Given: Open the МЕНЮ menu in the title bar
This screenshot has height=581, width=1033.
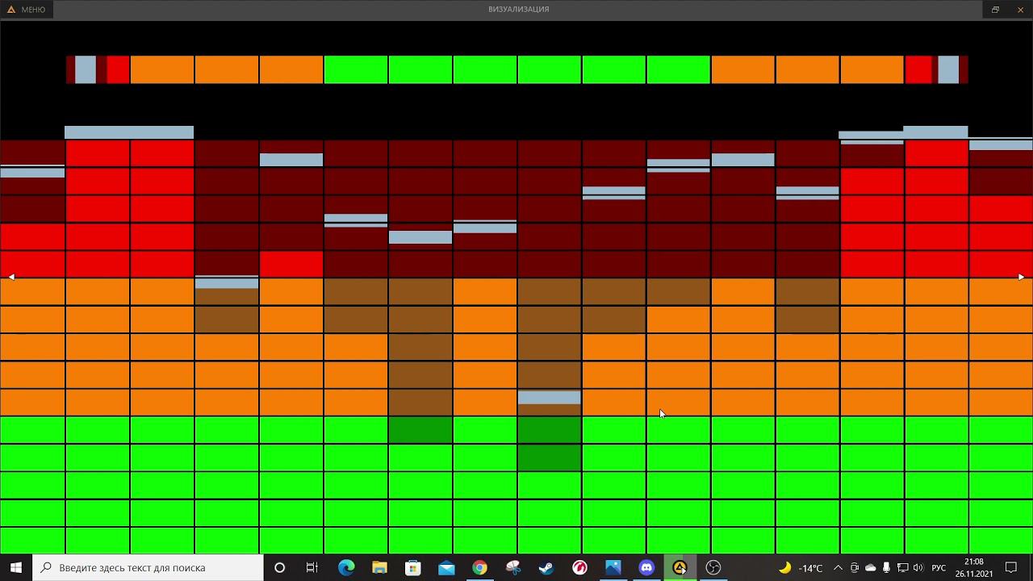Looking at the screenshot, I should pyautogui.click(x=26, y=10).
